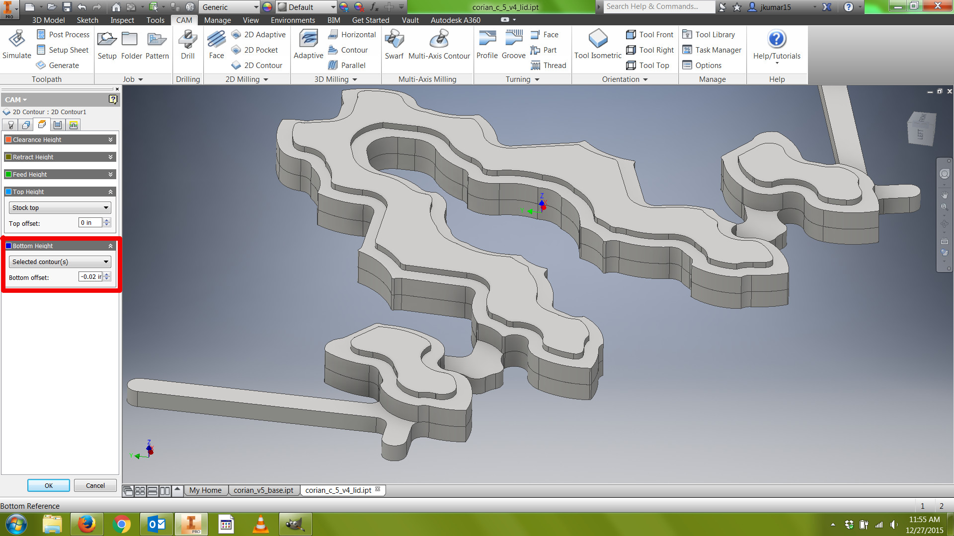Open the Environments ribbon tab
The image size is (954, 536).
[293, 20]
